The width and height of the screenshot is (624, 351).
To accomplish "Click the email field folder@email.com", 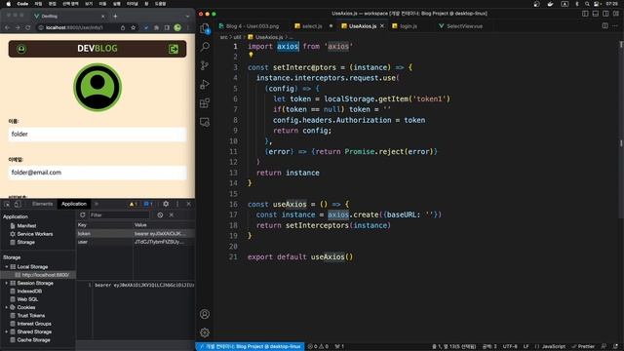I will coord(97,173).
